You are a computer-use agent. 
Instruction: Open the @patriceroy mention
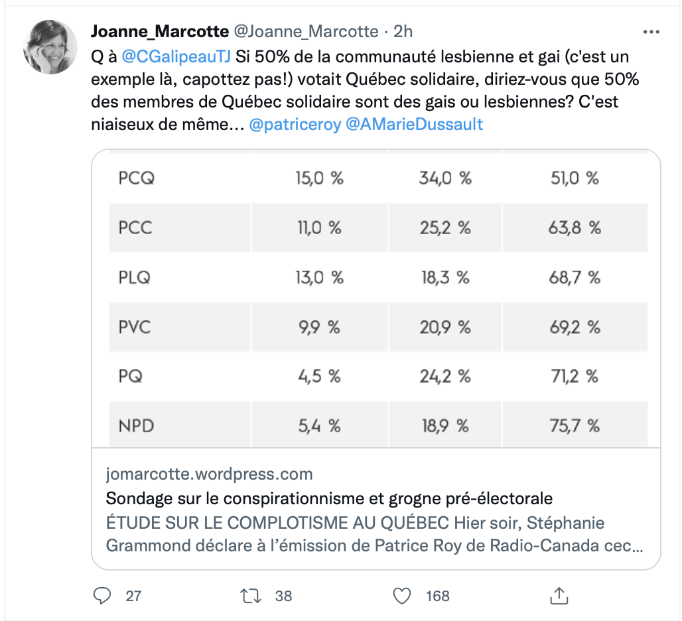295,124
